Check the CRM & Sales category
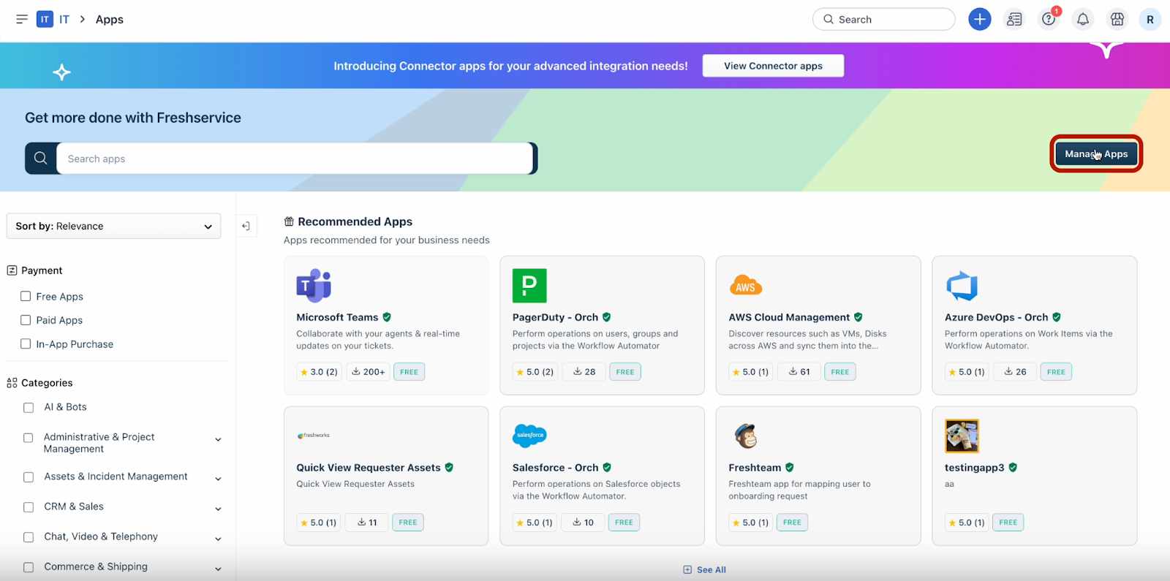This screenshot has height=581, width=1170. [x=29, y=507]
